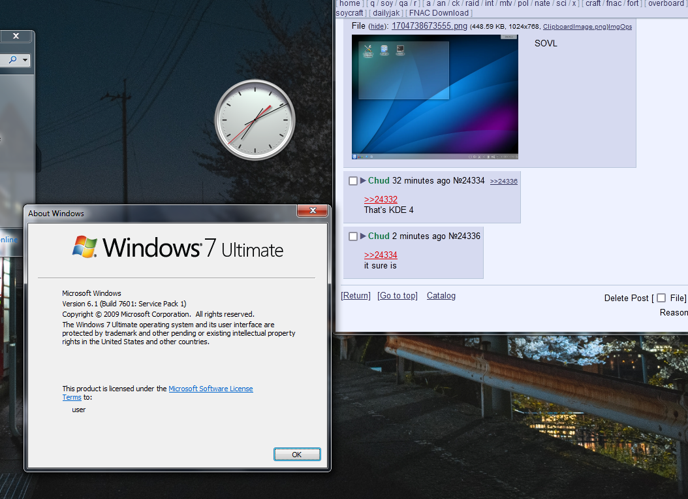Click the Windows flag logo
Viewport: 688px width, 499px height.
pos(85,247)
